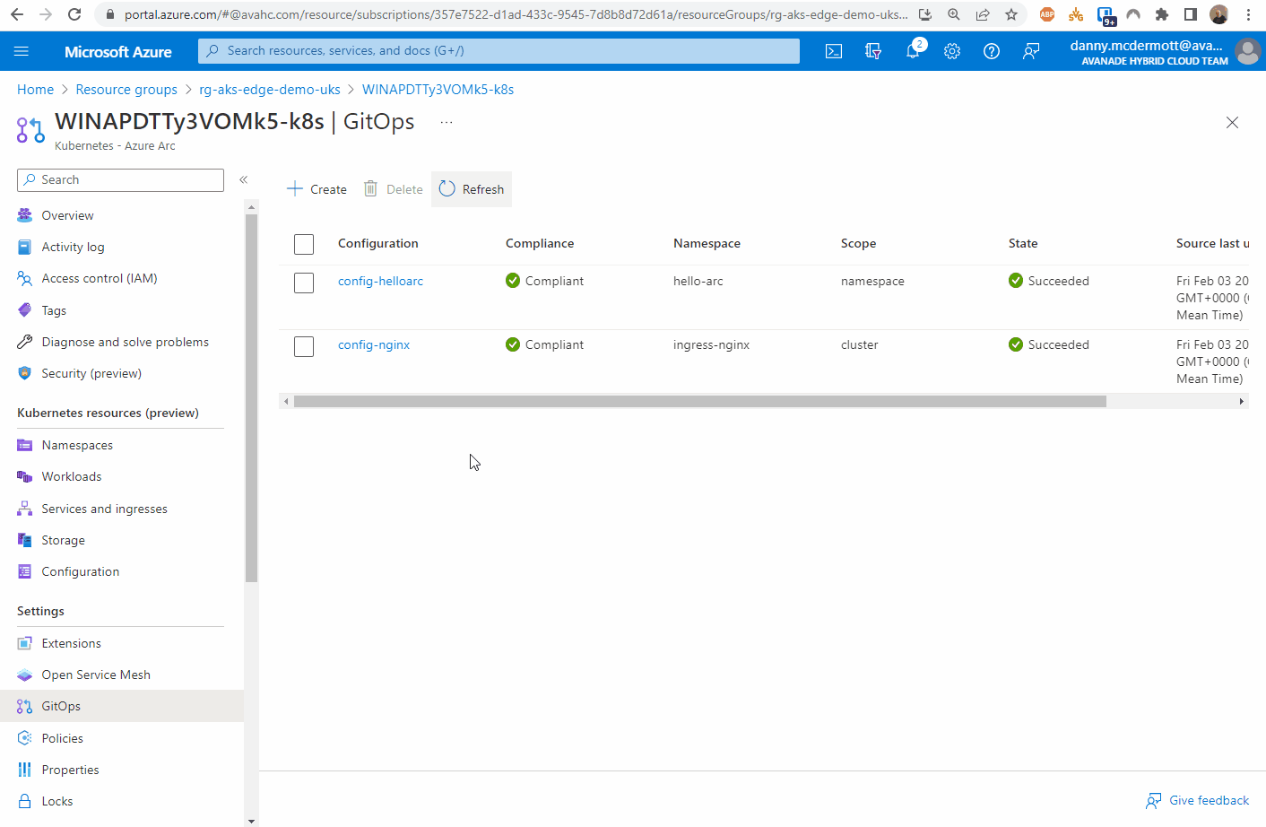Click the Home breadcrumb
This screenshot has width=1266, height=827.
[36, 90]
